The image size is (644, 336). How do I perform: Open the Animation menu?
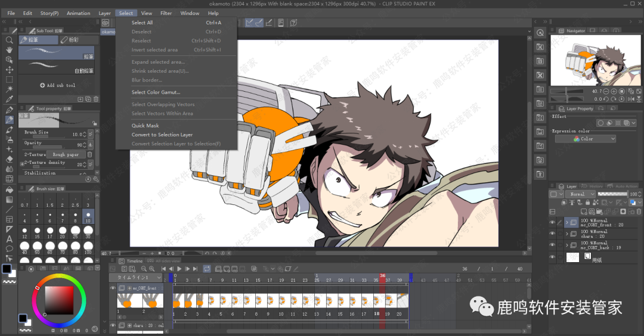coord(78,13)
